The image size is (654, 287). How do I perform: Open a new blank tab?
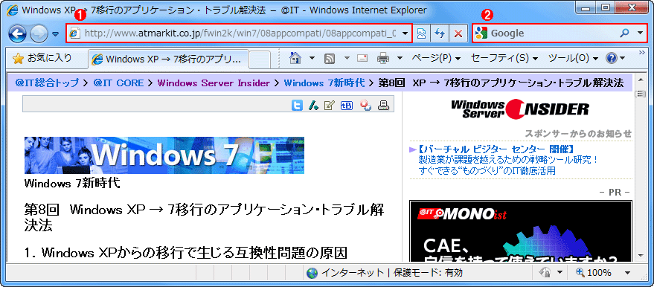pyautogui.click(x=260, y=59)
